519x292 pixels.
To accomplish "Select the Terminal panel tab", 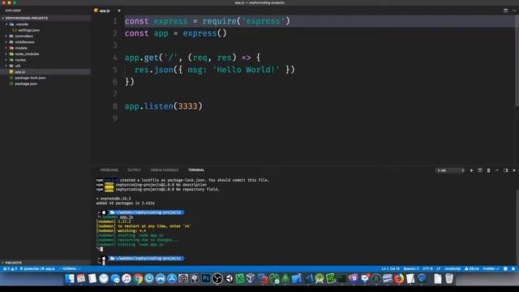I will [x=196, y=170].
